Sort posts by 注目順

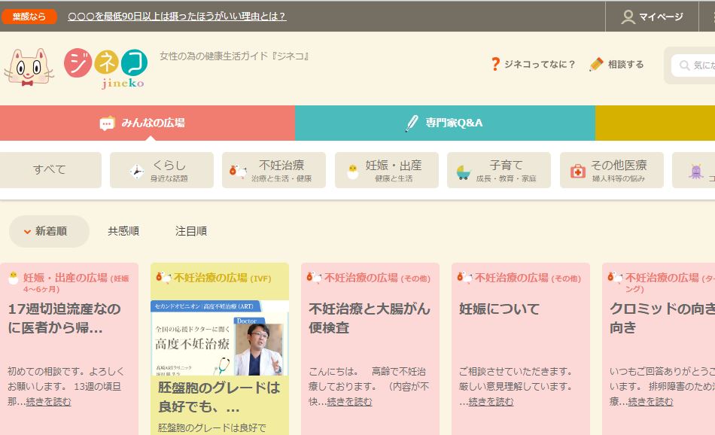point(191,231)
